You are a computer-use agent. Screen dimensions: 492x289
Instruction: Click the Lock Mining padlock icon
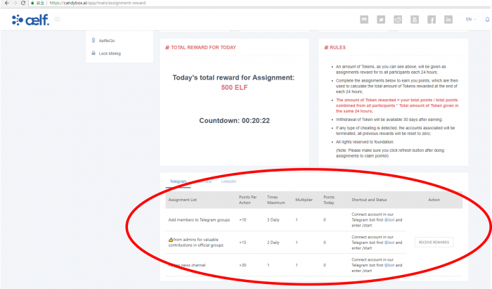click(x=93, y=53)
